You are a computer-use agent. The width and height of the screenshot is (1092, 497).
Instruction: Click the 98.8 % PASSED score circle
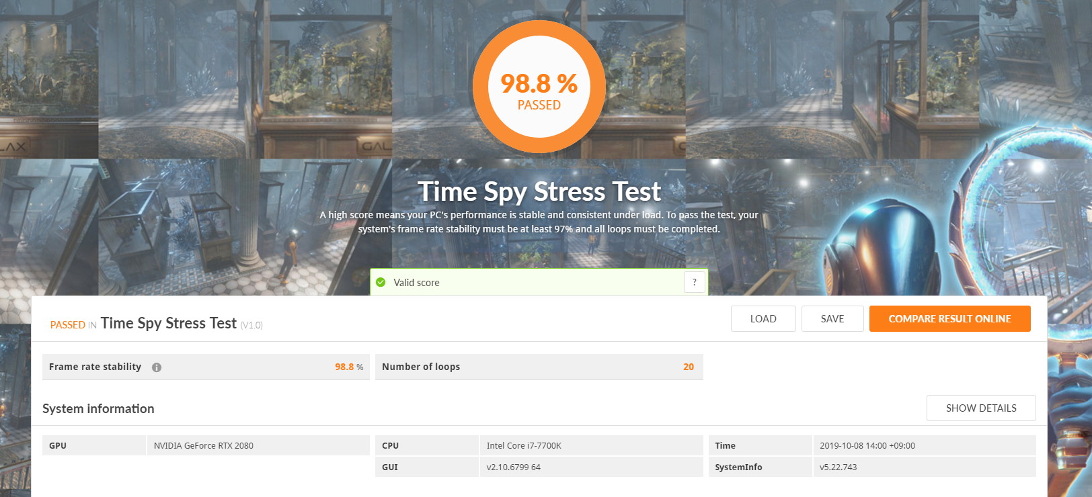pyautogui.click(x=539, y=88)
